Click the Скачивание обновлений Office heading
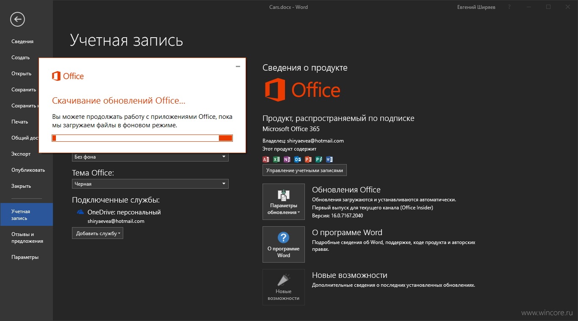 [119, 101]
